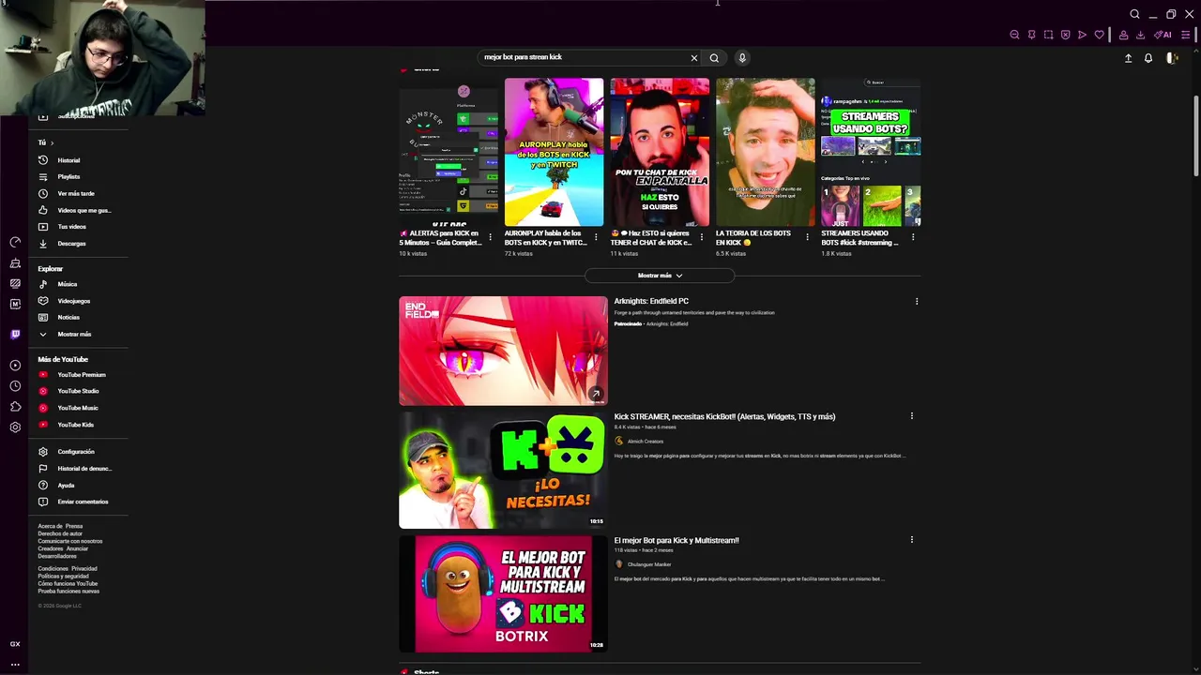1201x675 pixels.
Task: Expand Shorts shelf with Mostrar más
Action: point(660,276)
